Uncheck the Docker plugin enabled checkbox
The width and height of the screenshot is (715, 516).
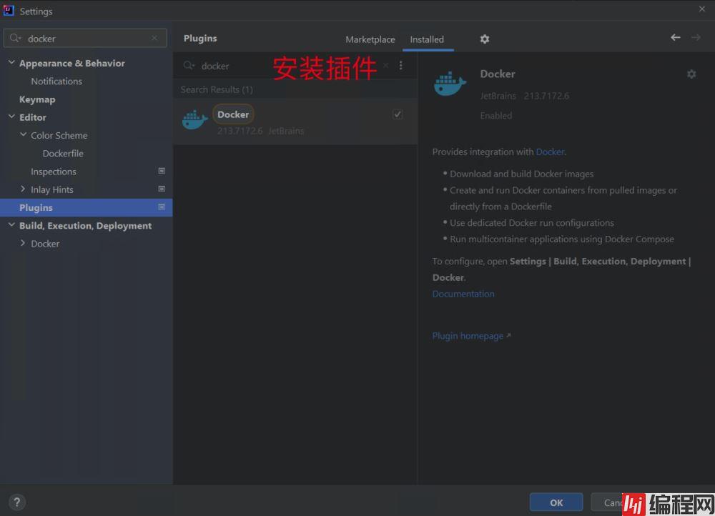tap(398, 114)
